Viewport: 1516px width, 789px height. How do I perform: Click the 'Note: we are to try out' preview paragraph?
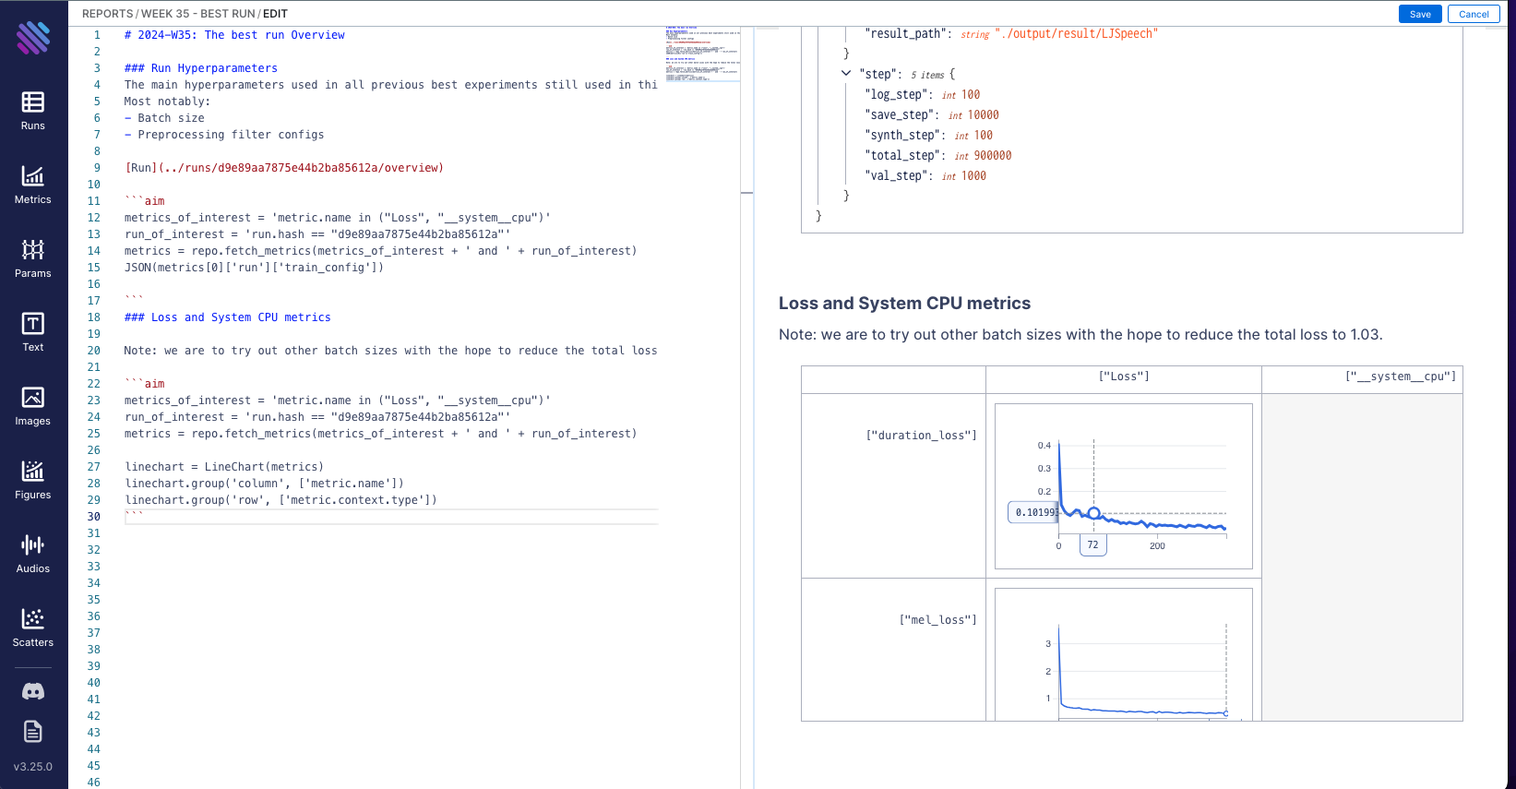[1080, 335]
